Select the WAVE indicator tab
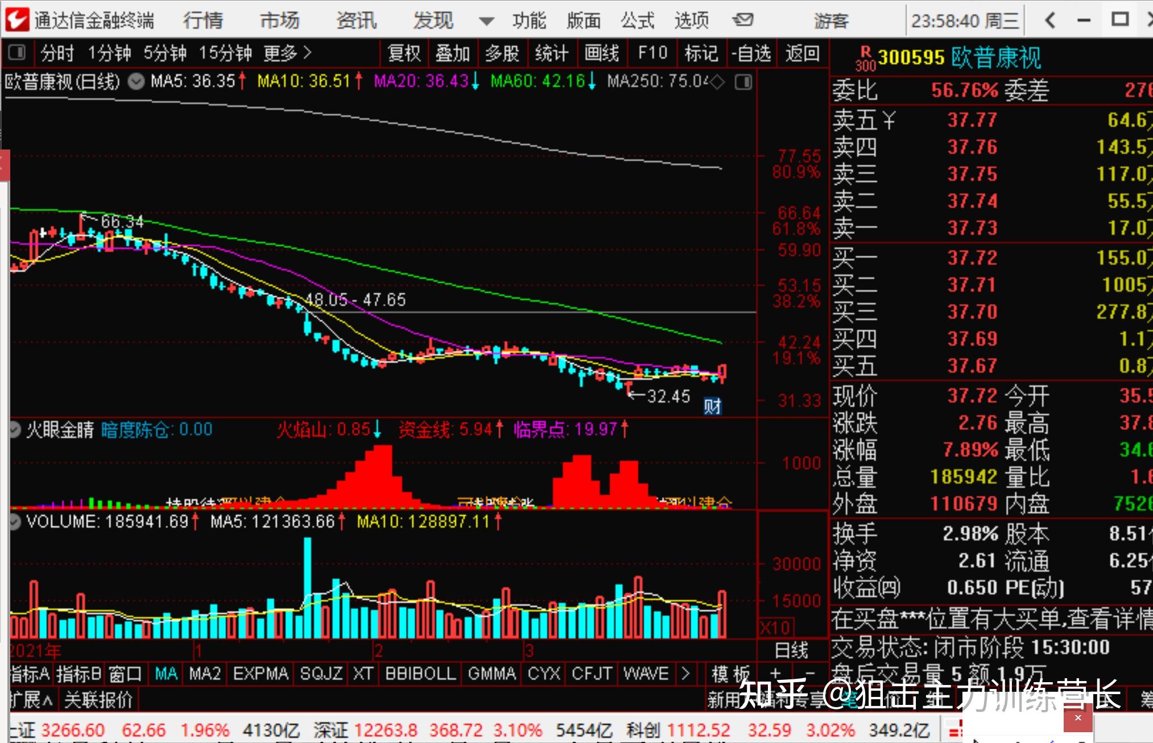 [x=646, y=674]
